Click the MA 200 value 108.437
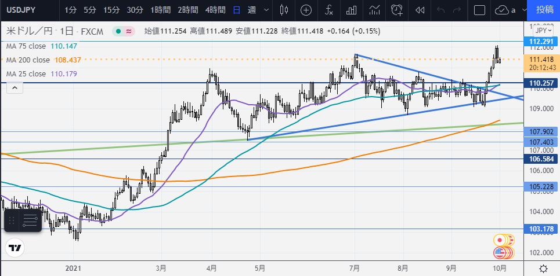Viewport: 560px width, 276px height. pyautogui.click(x=67, y=60)
